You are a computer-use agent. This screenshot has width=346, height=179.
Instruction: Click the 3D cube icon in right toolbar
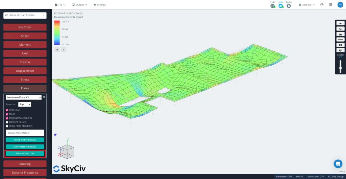340,50
